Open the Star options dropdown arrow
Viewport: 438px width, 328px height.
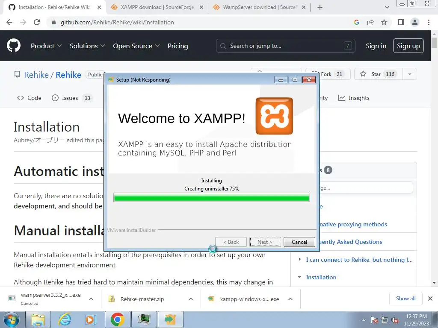[x=409, y=74]
